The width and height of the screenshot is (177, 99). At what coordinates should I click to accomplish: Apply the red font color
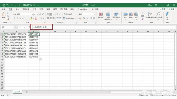coord(36,18)
